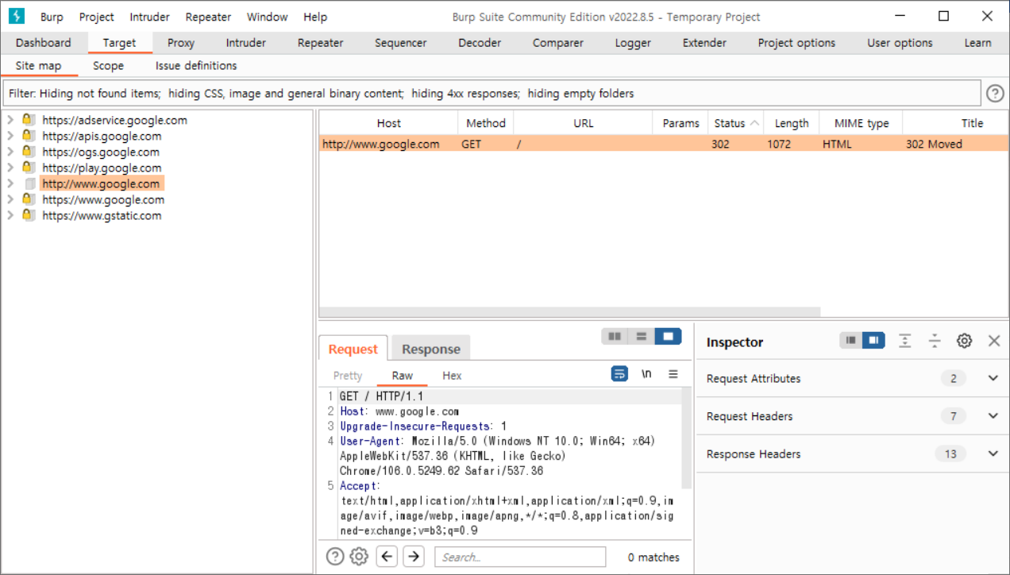Image resolution: width=1010 pixels, height=575 pixels.
Task: Expand the https://ogs.google.com tree node
Action: tap(10, 152)
